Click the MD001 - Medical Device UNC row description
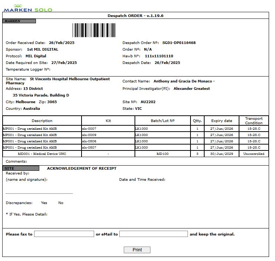Viewport: 275px width, 261px height. [x=42, y=154]
